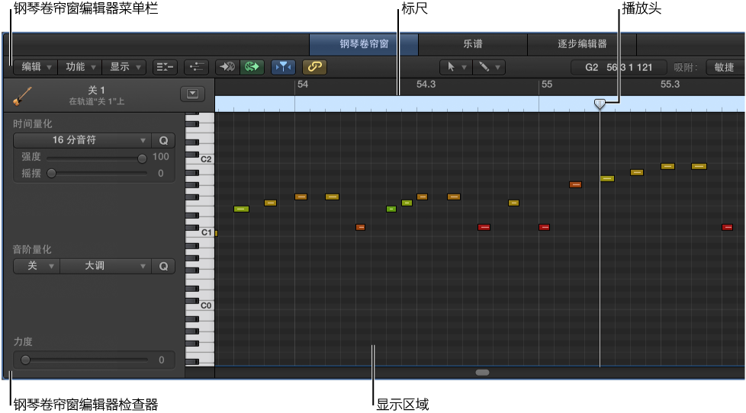This screenshot has height=413, width=746.
Task: Click the horizontal scrollbar thumb below grid
Action: (x=482, y=373)
